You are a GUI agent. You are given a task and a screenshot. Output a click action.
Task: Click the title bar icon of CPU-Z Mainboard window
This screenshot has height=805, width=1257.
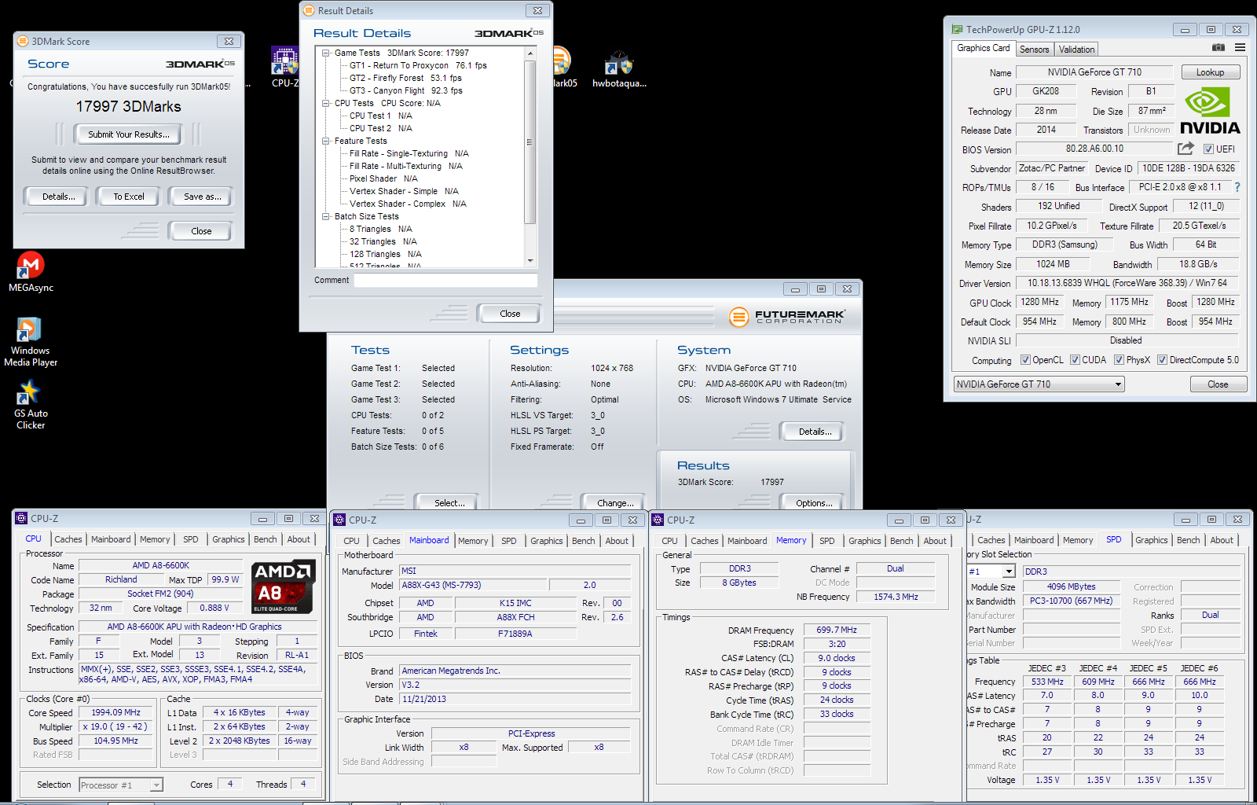click(339, 520)
